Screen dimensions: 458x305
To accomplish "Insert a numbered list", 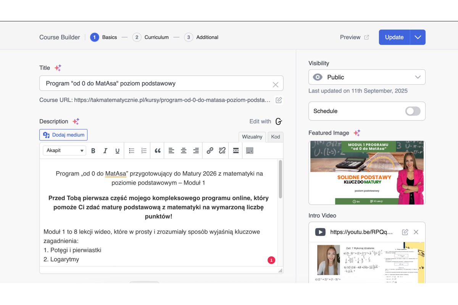I will [x=144, y=151].
